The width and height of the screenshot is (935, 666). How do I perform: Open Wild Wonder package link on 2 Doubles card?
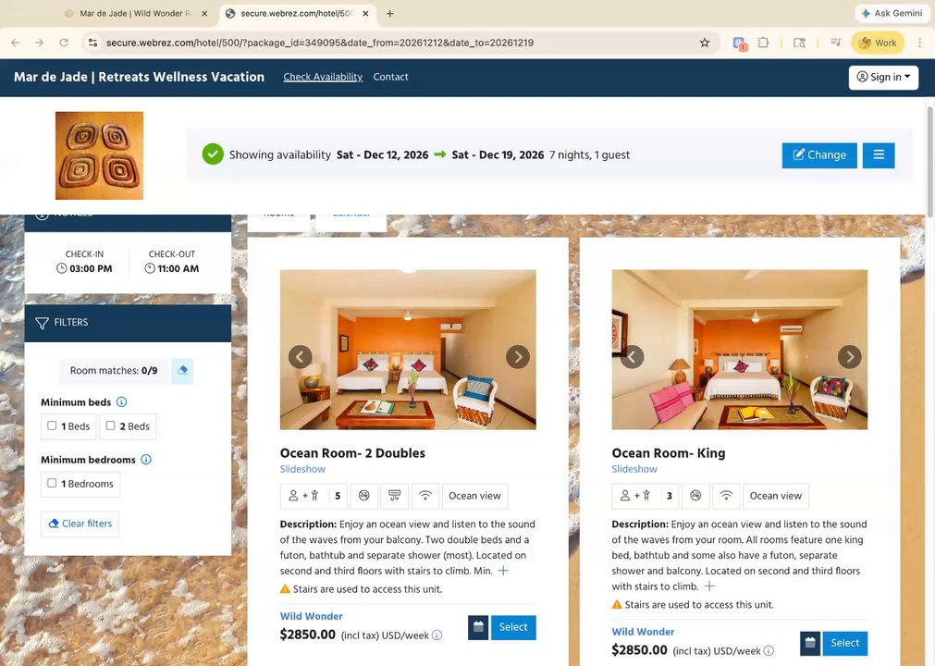click(x=312, y=616)
